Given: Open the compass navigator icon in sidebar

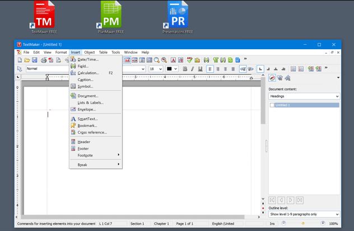Looking at the screenshot, I should pyautogui.click(x=272, y=78).
